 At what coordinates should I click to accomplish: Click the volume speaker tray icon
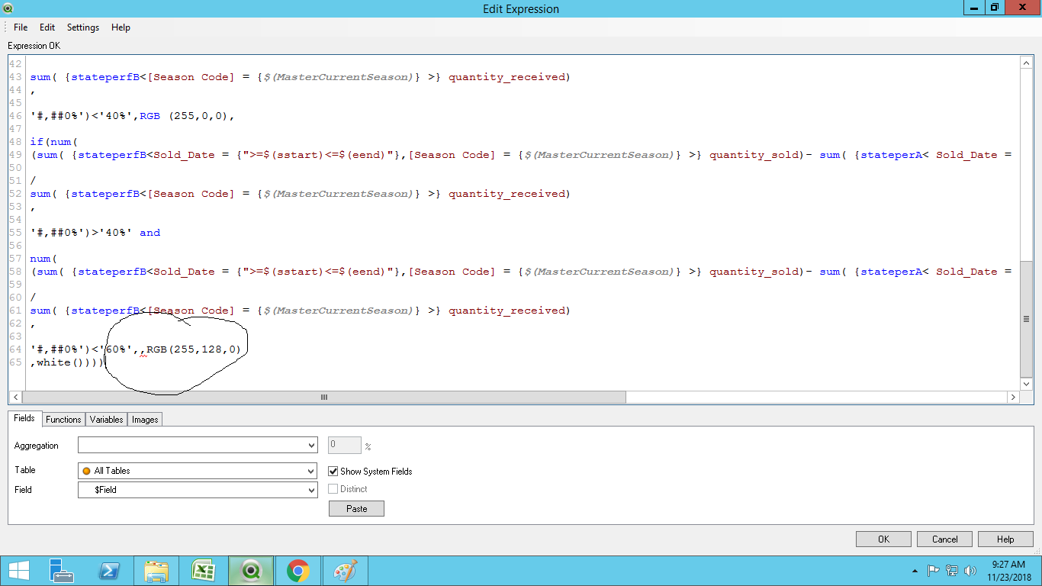[x=970, y=571]
